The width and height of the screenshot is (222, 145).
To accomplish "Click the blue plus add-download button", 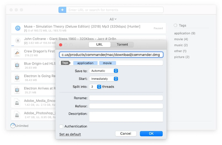I will pos(62,10).
